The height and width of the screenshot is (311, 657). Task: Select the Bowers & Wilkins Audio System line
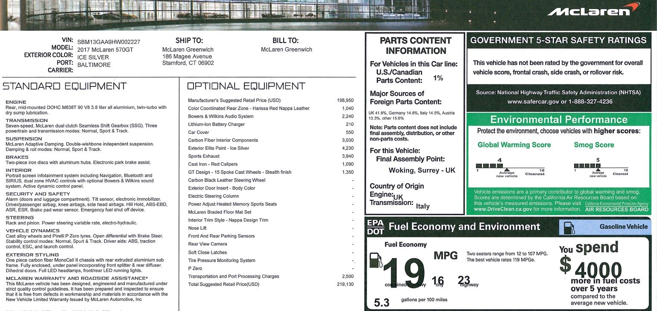pyautogui.click(x=221, y=116)
